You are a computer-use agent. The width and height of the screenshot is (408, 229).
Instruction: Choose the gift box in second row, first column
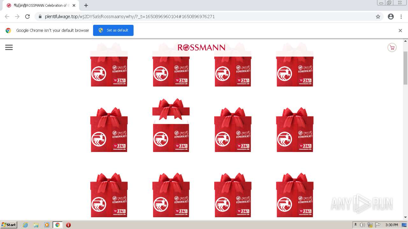click(109, 130)
